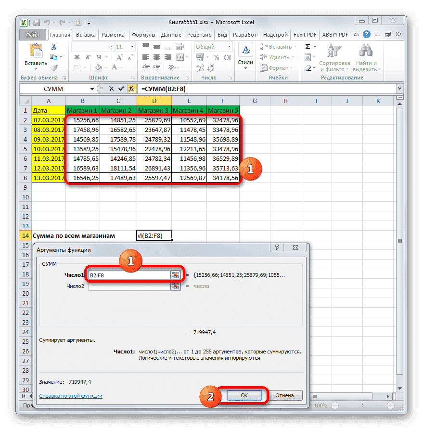Apply bold formatting with the Ж icon
Screen dimensions: 423x430
[77, 58]
